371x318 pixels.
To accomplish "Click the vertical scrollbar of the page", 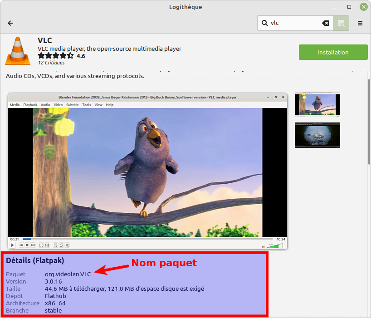I will click(x=369, y=122).
